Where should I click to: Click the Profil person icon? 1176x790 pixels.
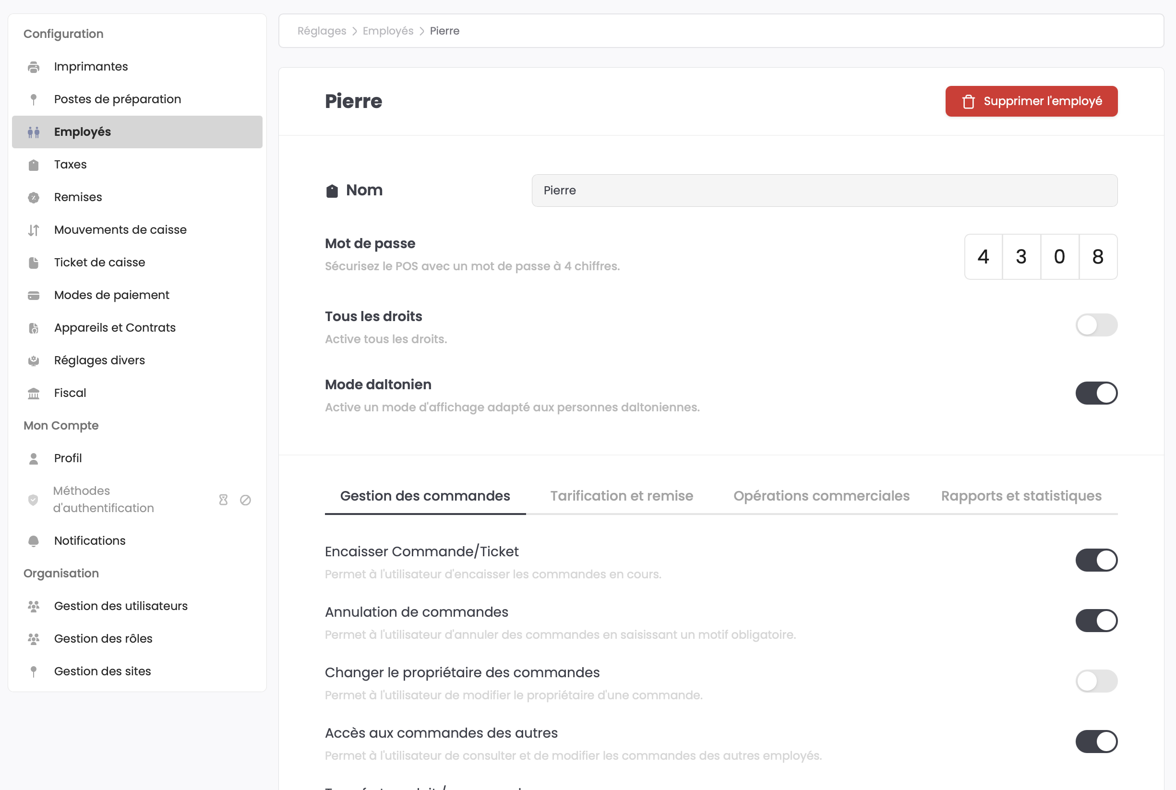point(33,458)
